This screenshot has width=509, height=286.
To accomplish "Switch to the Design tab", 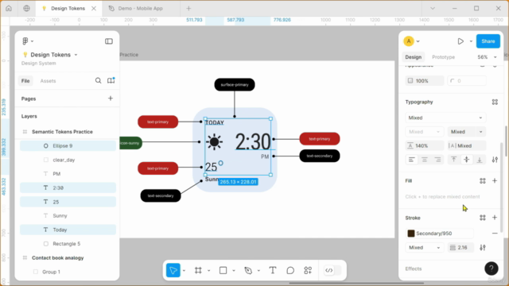I will (414, 57).
